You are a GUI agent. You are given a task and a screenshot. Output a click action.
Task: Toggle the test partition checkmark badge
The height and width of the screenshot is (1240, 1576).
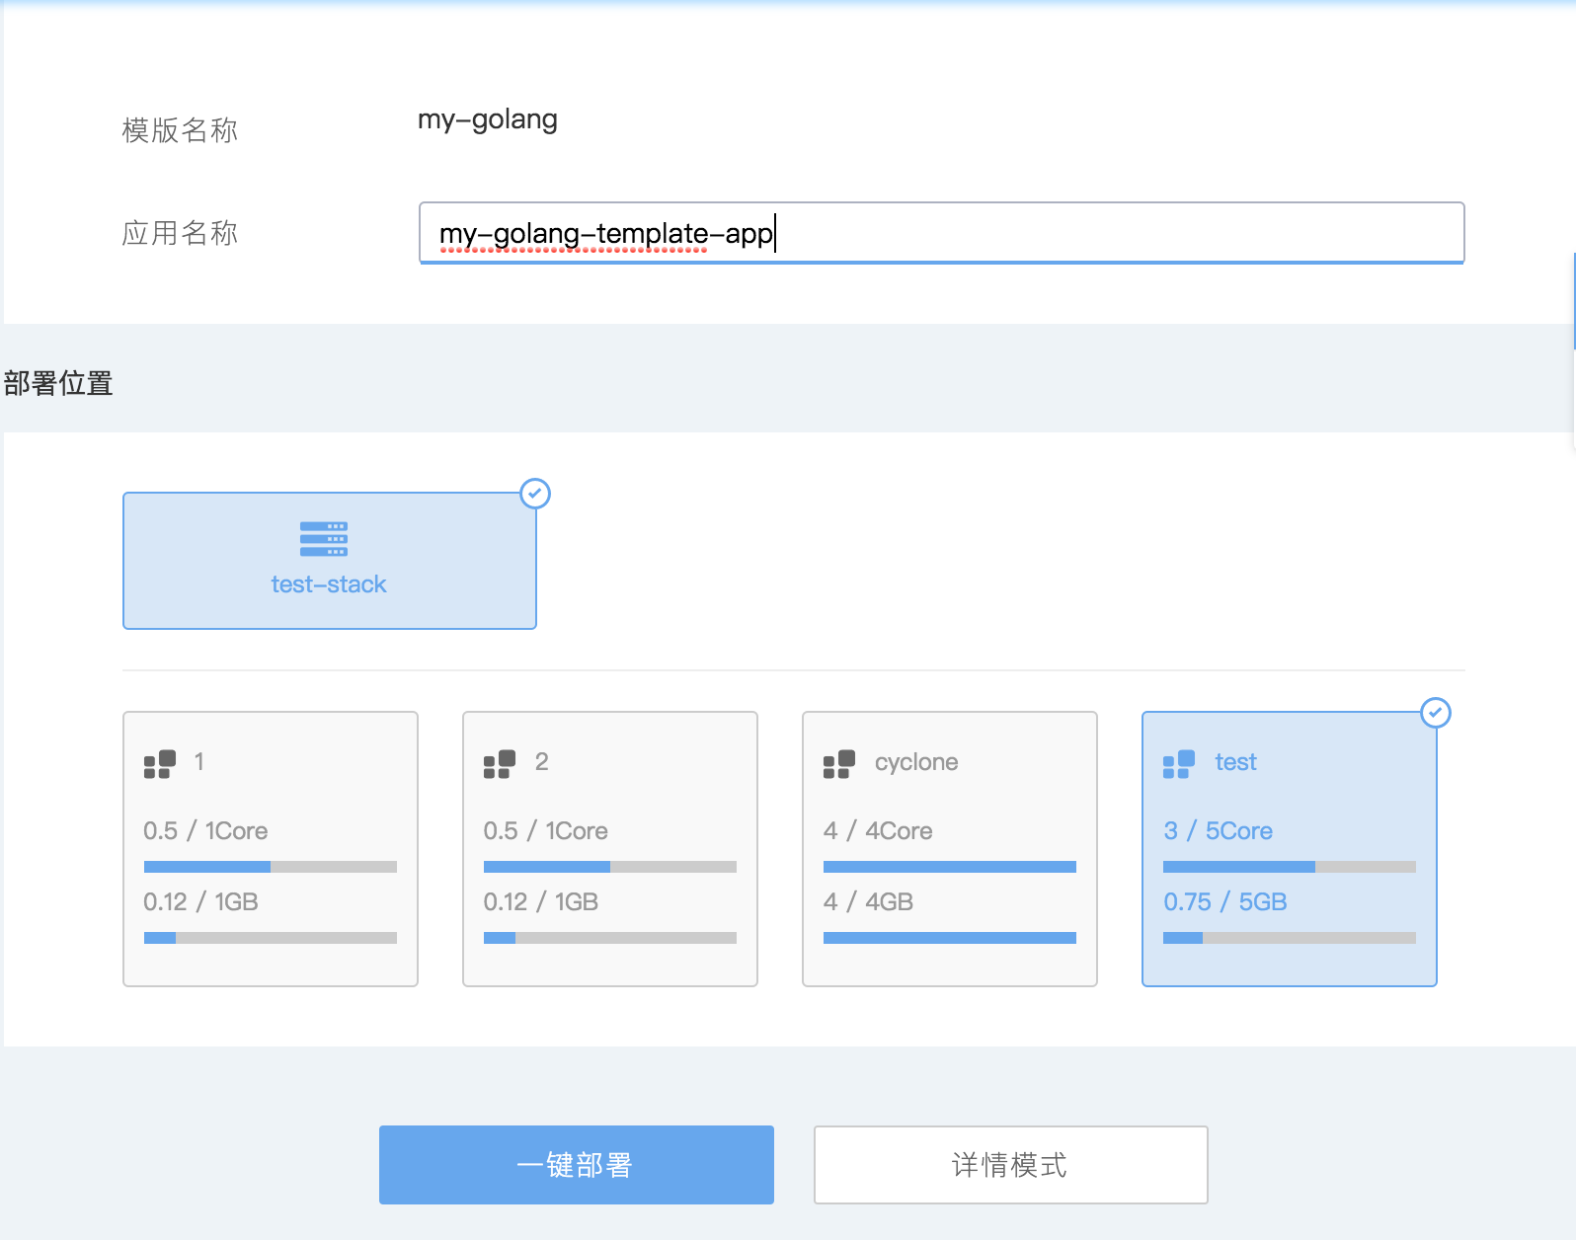pyautogui.click(x=1435, y=713)
